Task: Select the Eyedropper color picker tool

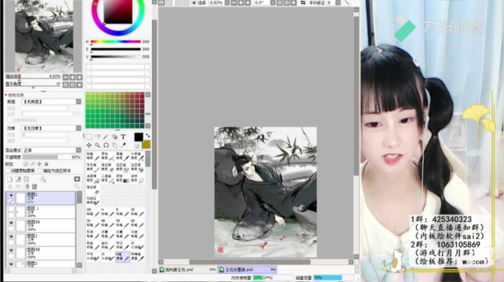Action: 123,145
